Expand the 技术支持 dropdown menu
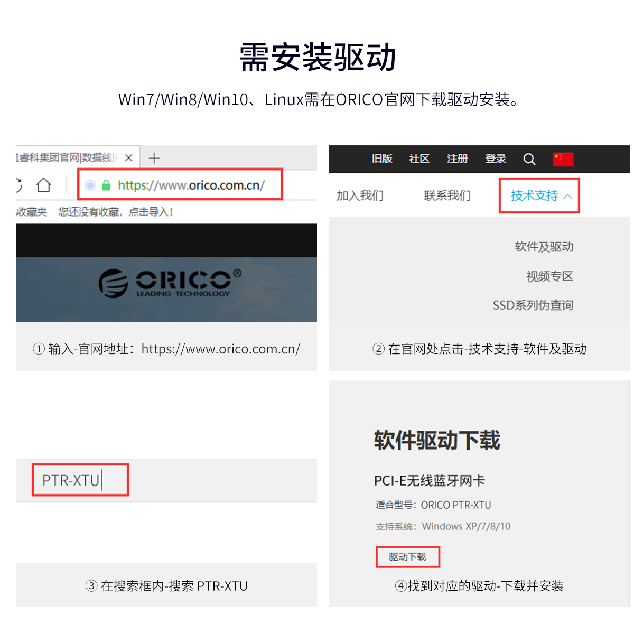Viewport: 634px width, 634px height. point(539,195)
